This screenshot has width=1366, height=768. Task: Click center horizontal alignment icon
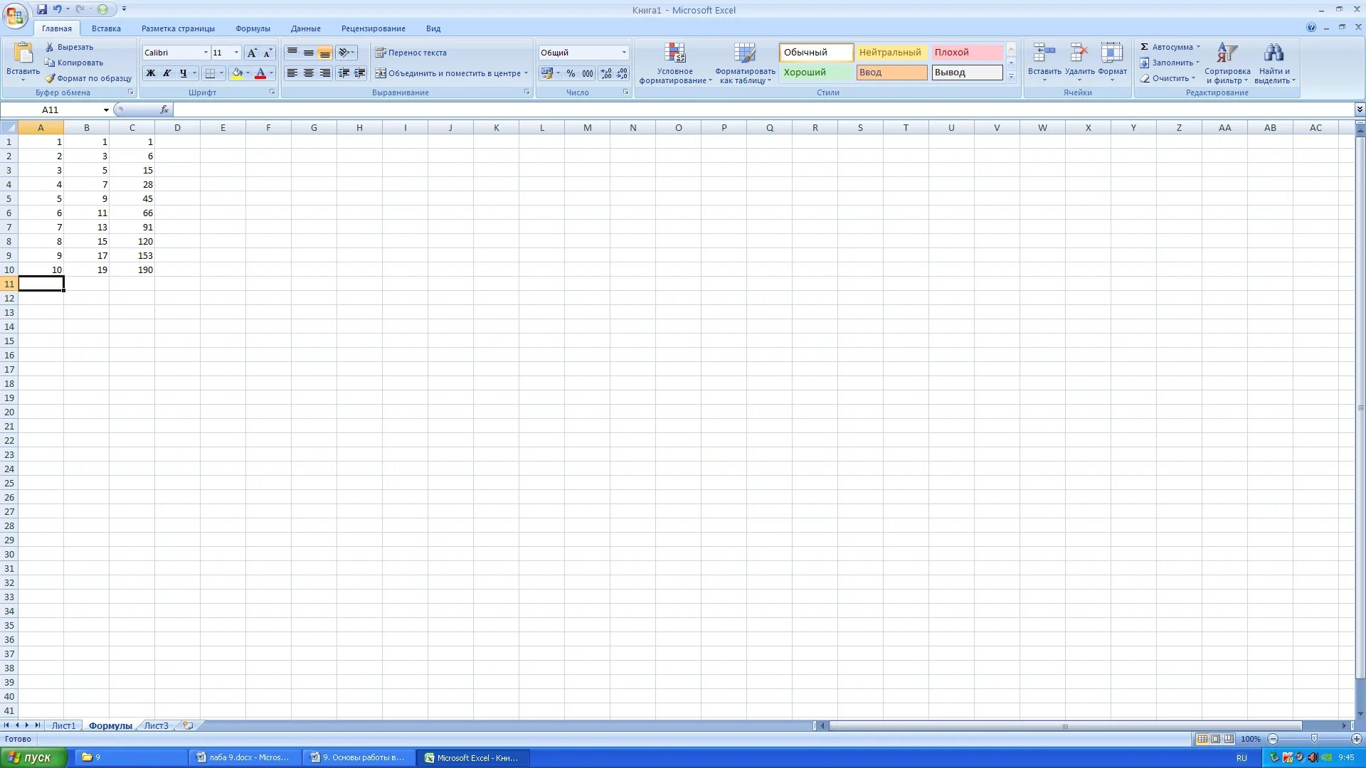point(309,73)
